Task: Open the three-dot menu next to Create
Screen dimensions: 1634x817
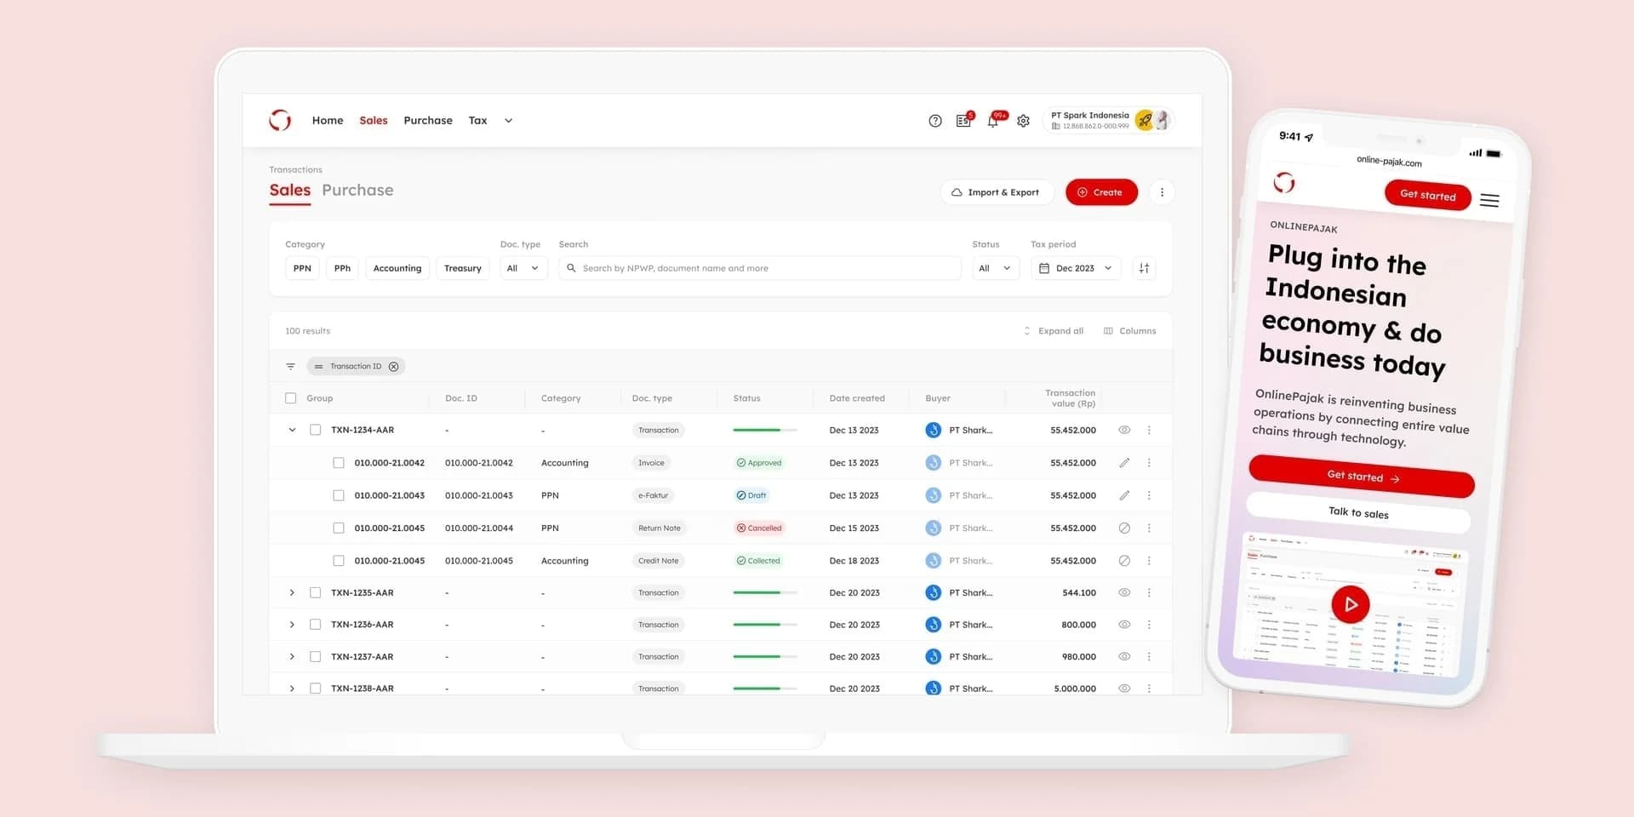Action: (x=1162, y=192)
